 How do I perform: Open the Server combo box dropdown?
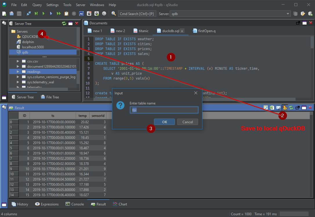288,14
